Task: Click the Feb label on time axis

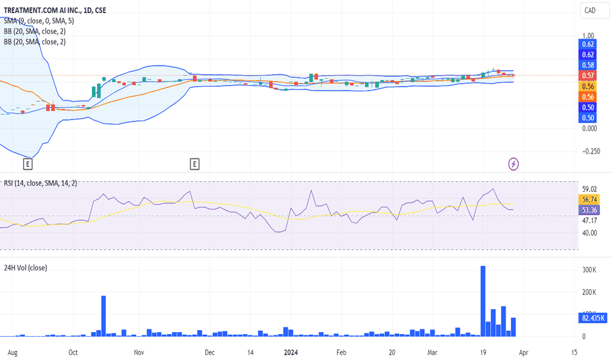Action: coord(341,352)
